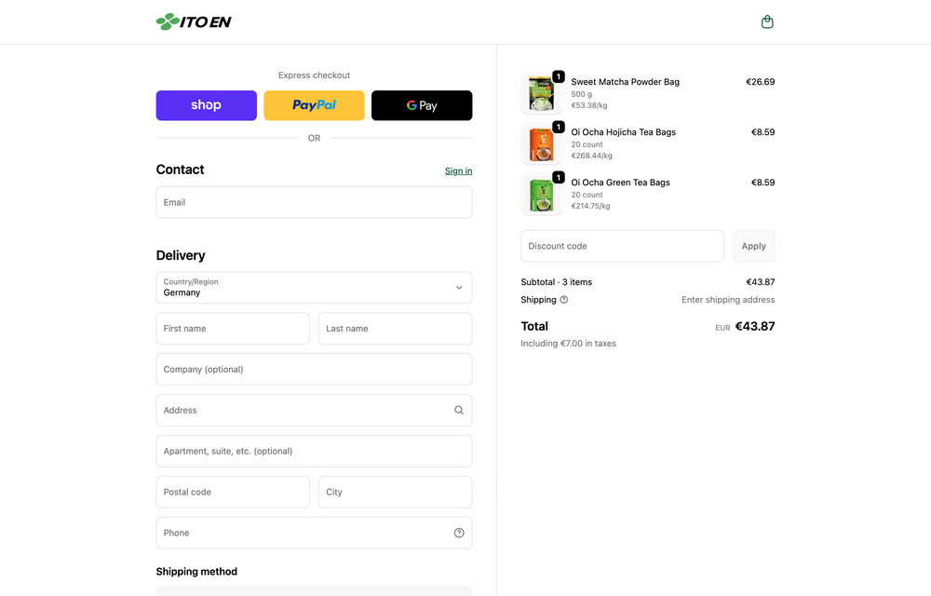Click the address search magnifier icon

click(x=459, y=410)
